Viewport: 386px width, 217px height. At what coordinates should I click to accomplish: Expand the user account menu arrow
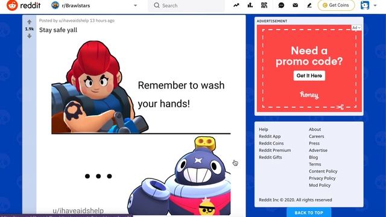(x=375, y=5)
